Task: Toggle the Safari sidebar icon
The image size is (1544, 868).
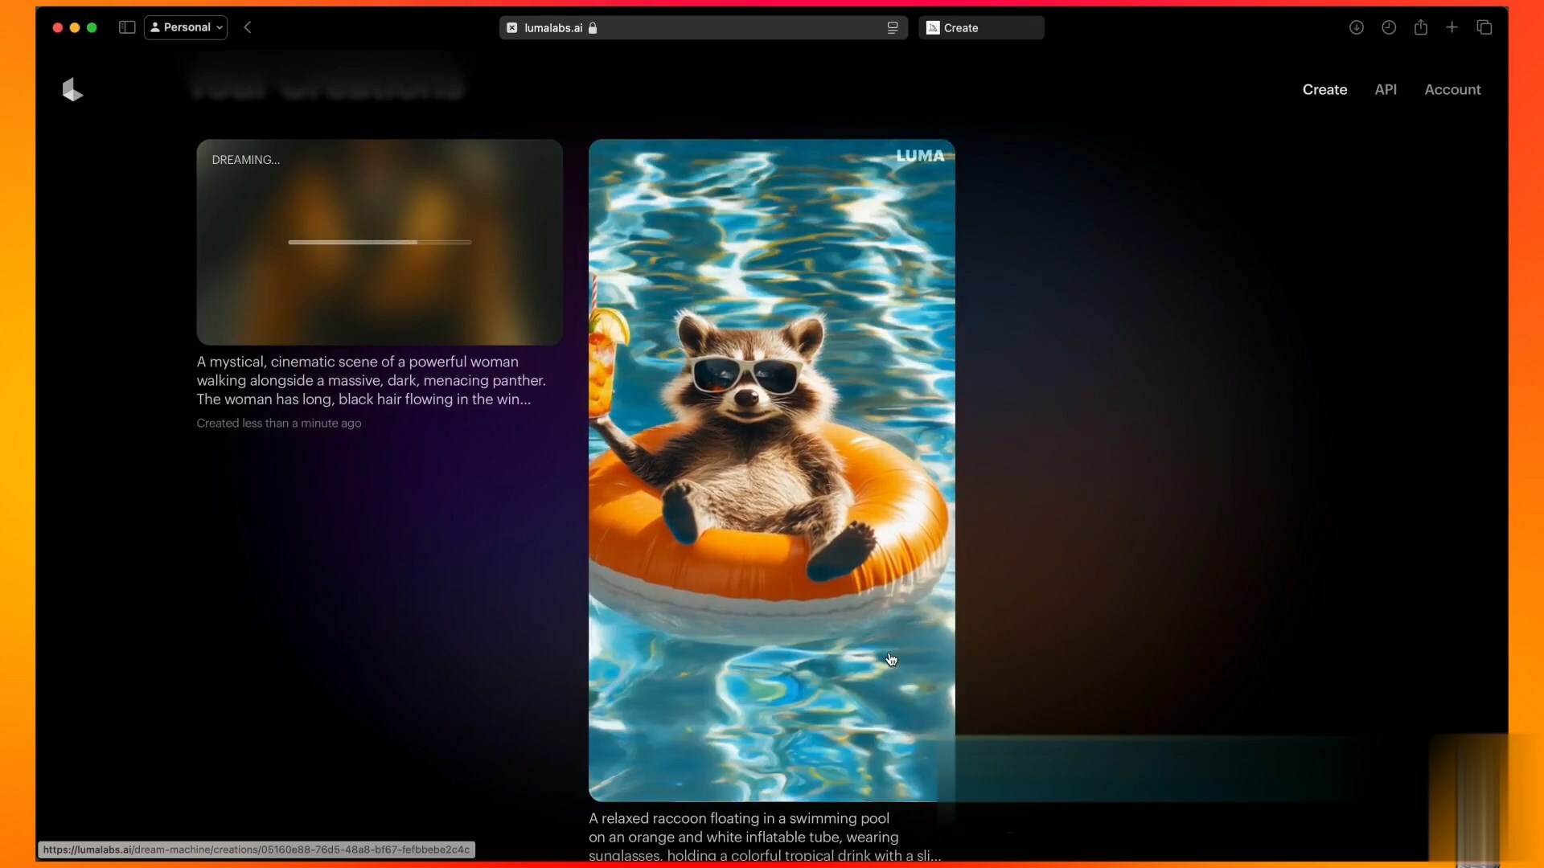Action: pos(127,27)
